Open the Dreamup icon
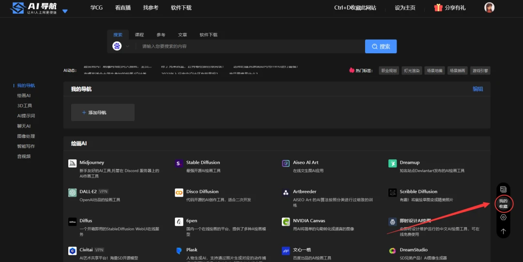Image resolution: width=523 pixels, height=262 pixels. point(393,163)
